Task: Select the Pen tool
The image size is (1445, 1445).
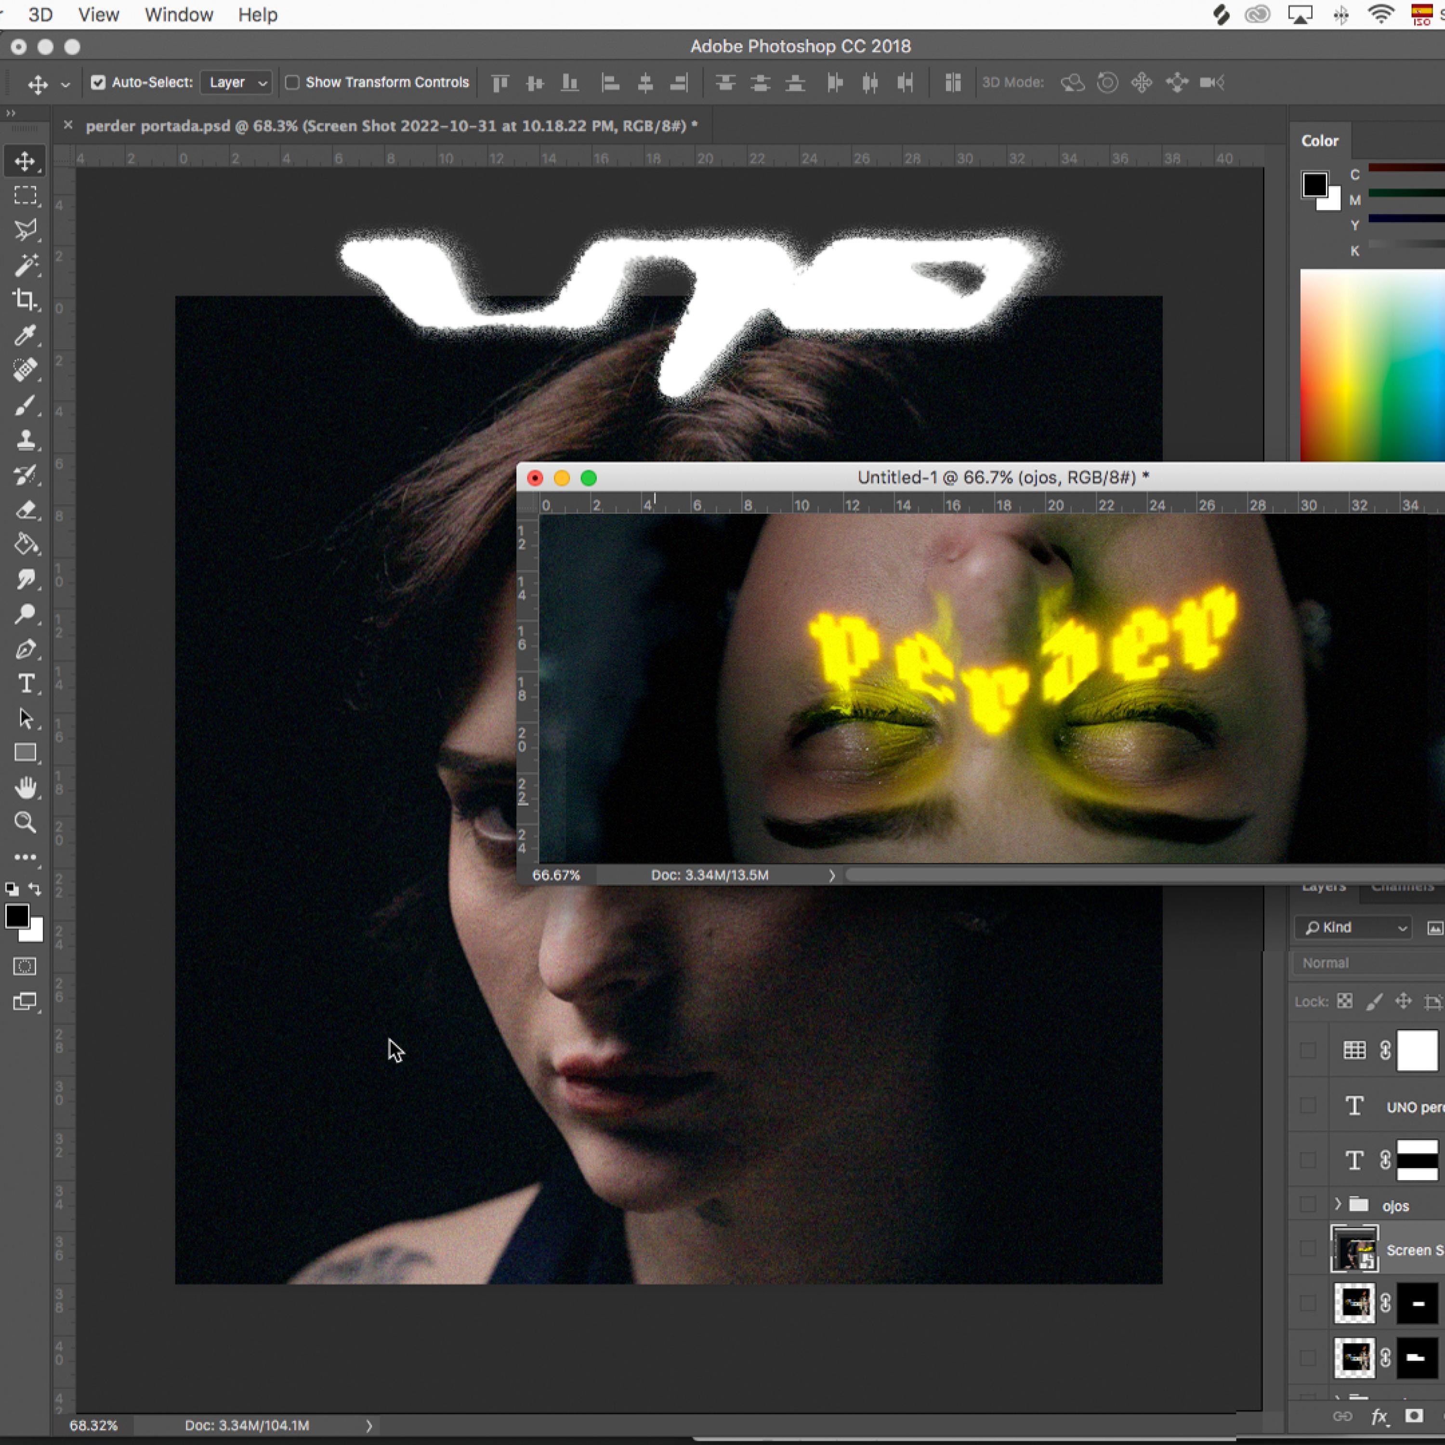Action: click(x=25, y=649)
